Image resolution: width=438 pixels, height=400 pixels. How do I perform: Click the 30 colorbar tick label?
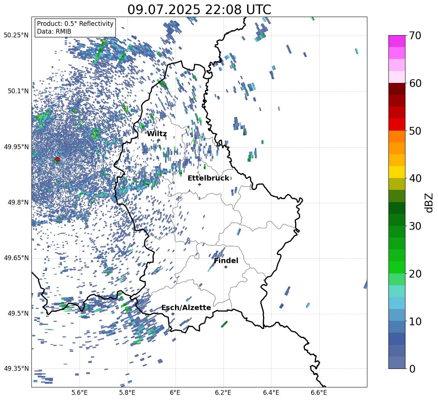[x=415, y=226]
